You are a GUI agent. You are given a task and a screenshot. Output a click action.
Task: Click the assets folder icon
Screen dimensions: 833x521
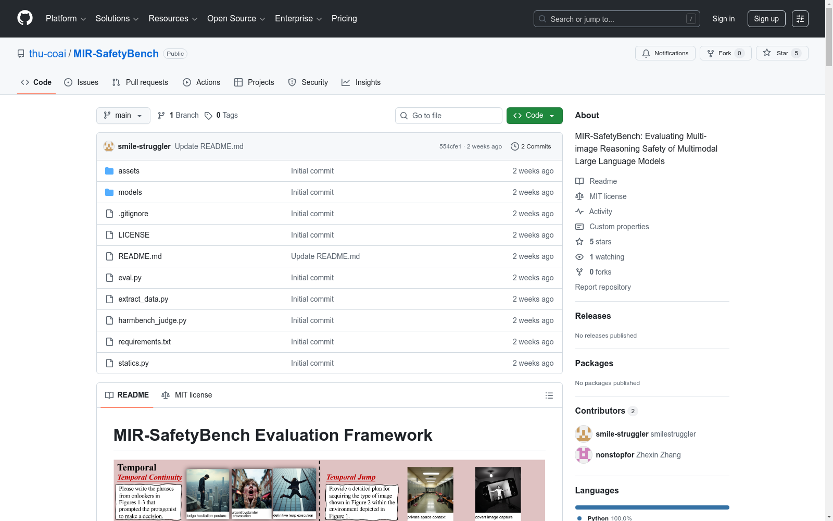[x=109, y=171]
